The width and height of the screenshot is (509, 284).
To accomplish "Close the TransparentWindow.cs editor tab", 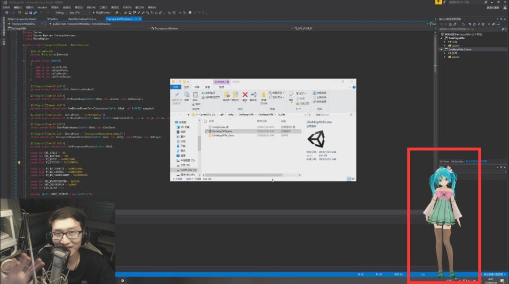I will coord(140,19).
